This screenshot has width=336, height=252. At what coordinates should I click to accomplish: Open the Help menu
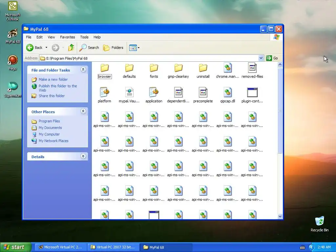97,37
